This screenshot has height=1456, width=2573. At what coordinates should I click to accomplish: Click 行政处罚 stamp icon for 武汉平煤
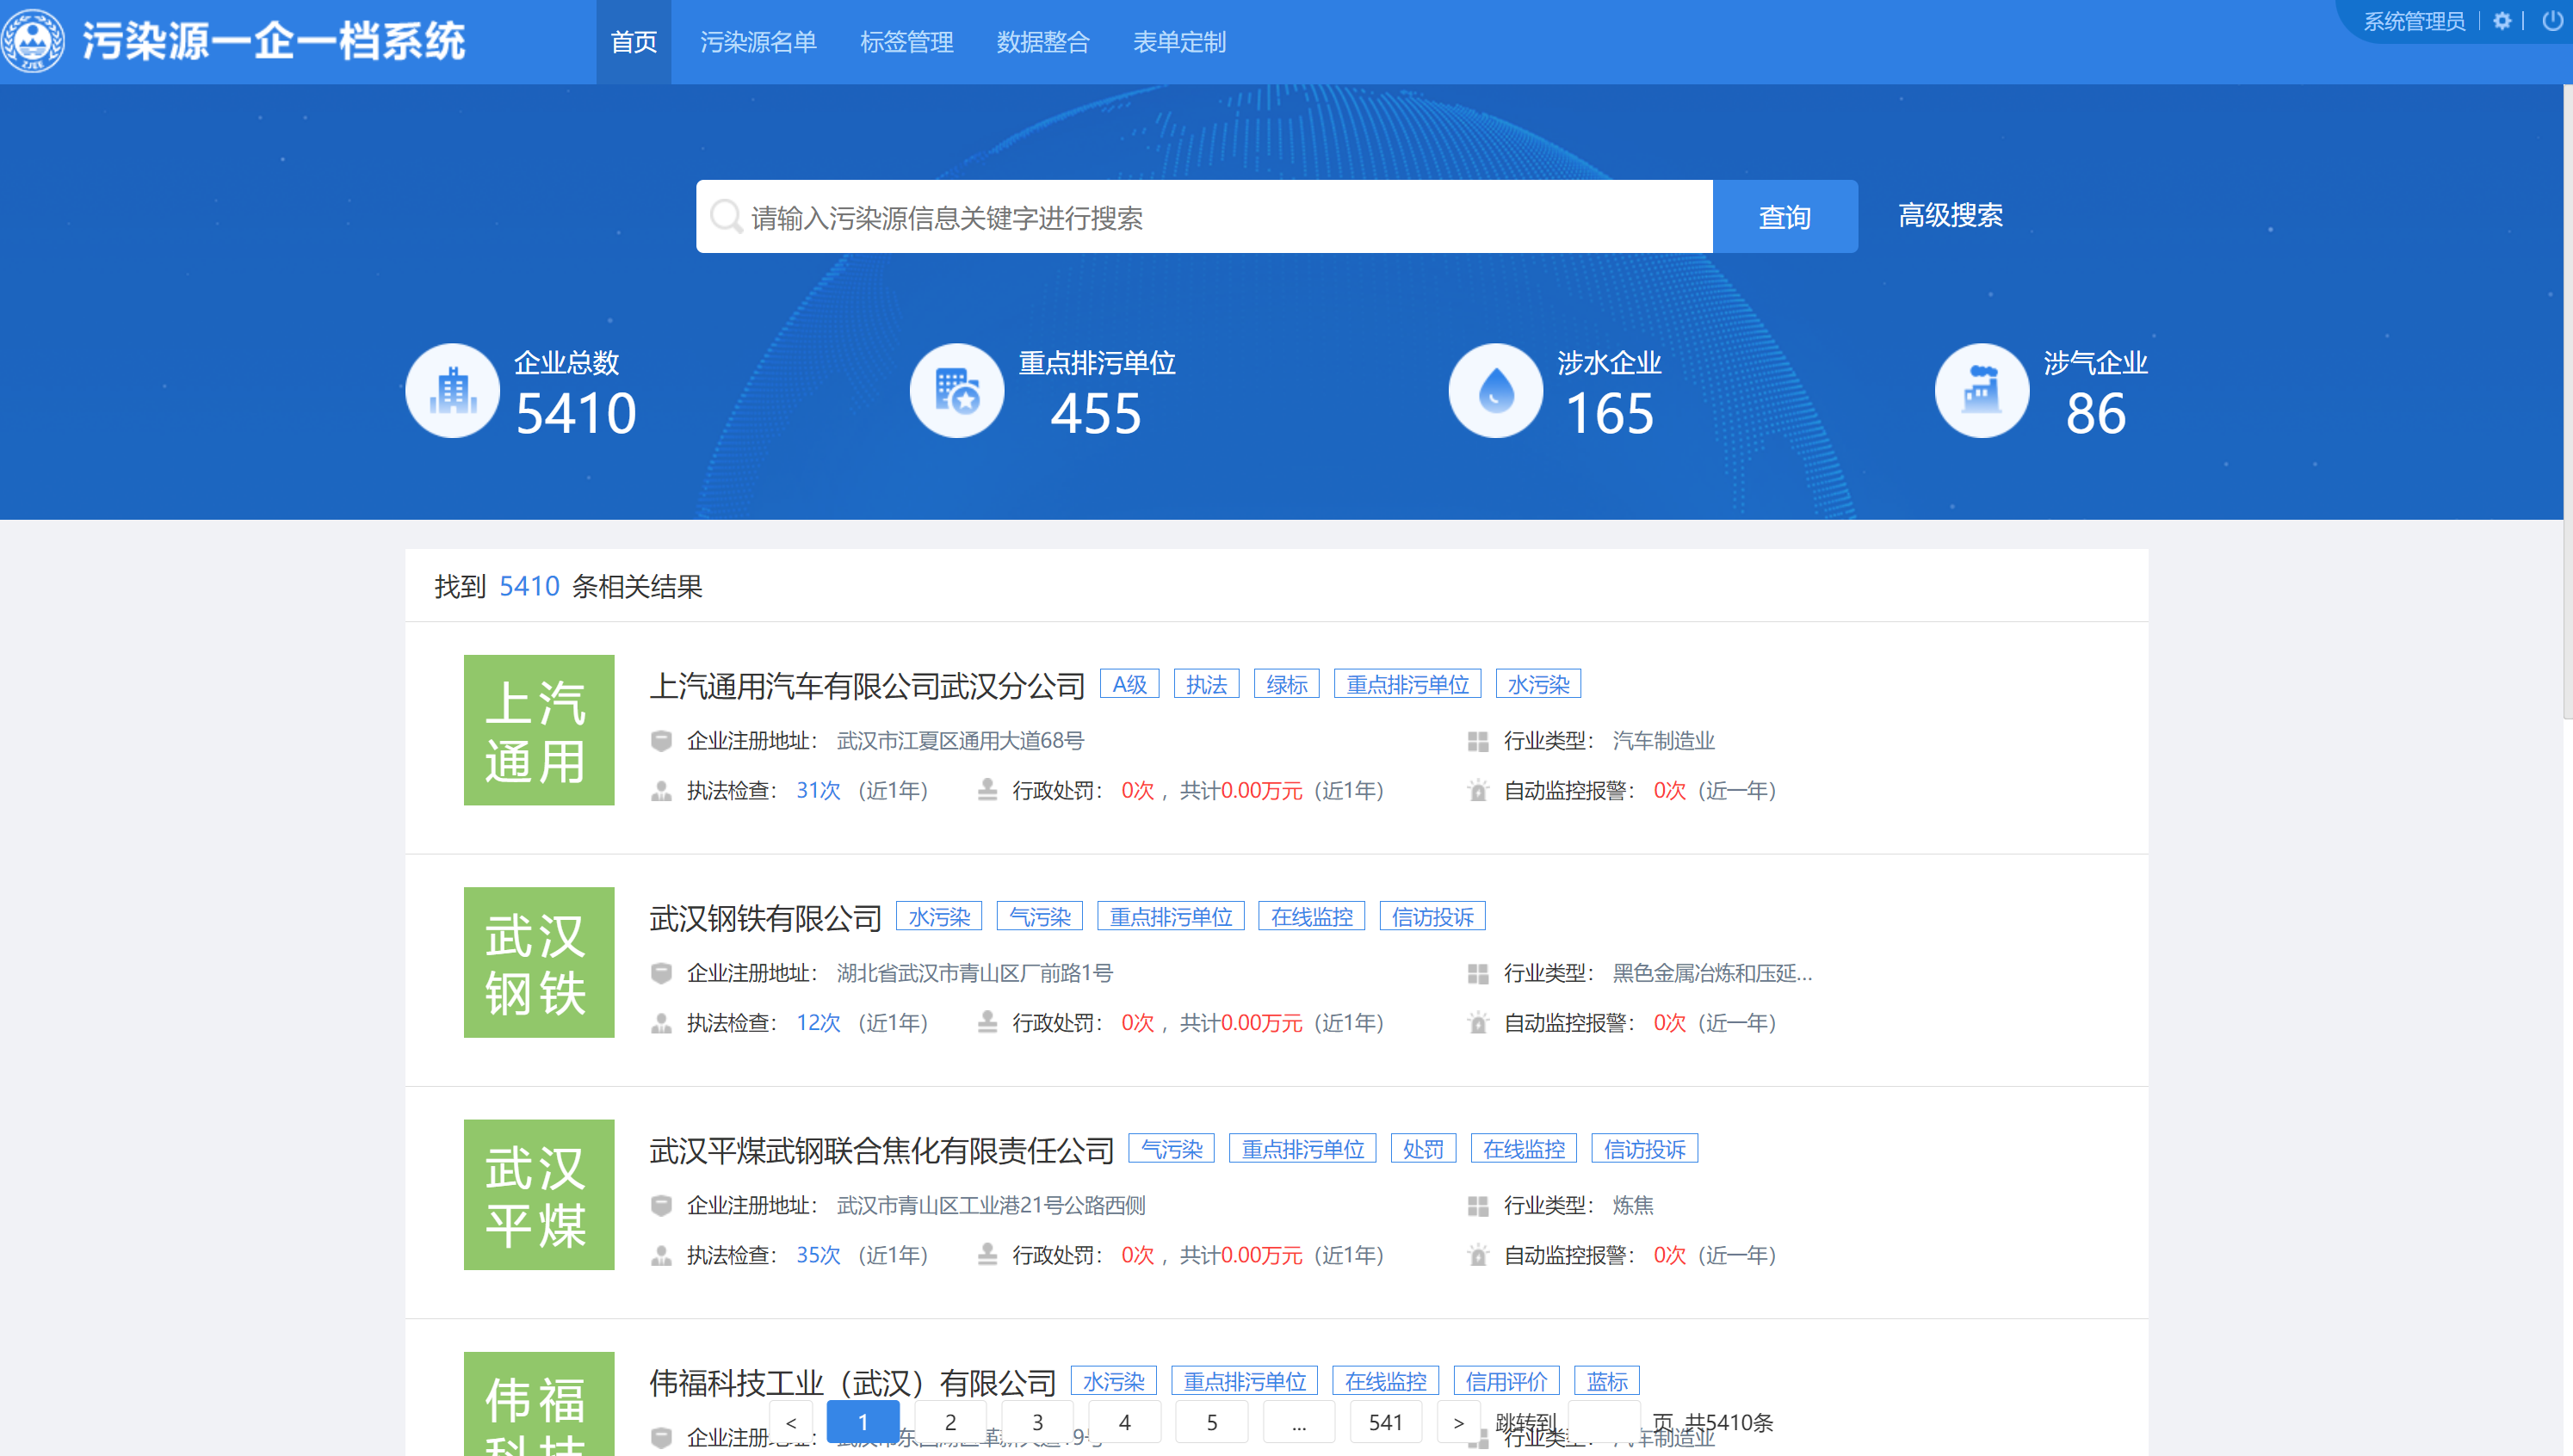pyautogui.click(x=987, y=1254)
